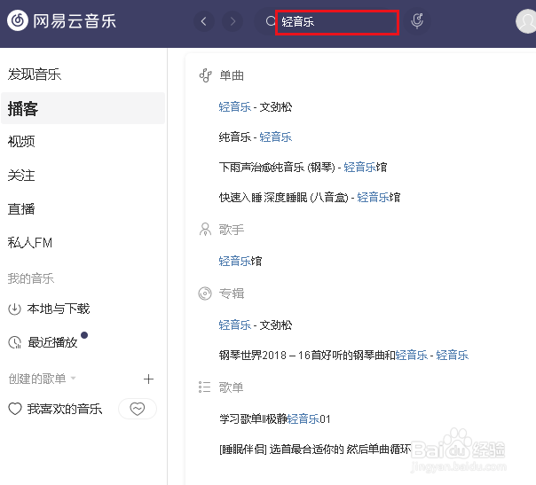Start heartbeat mode with the heart pill button

tap(138, 409)
